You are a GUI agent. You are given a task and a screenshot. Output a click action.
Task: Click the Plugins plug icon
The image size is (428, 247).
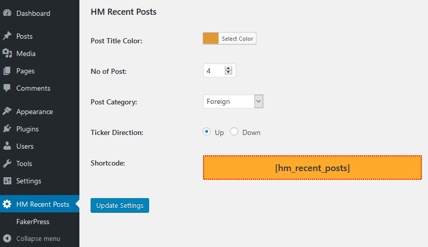pyautogui.click(x=7, y=129)
